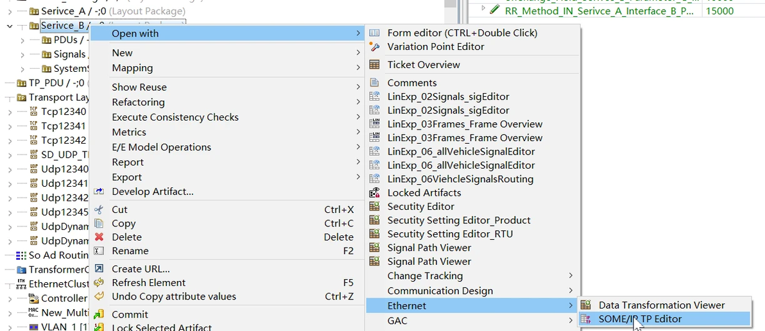The height and width of the screenshot is (331, 765).
Task: Choose Variation Point Editor option
Action: point(436,47)
